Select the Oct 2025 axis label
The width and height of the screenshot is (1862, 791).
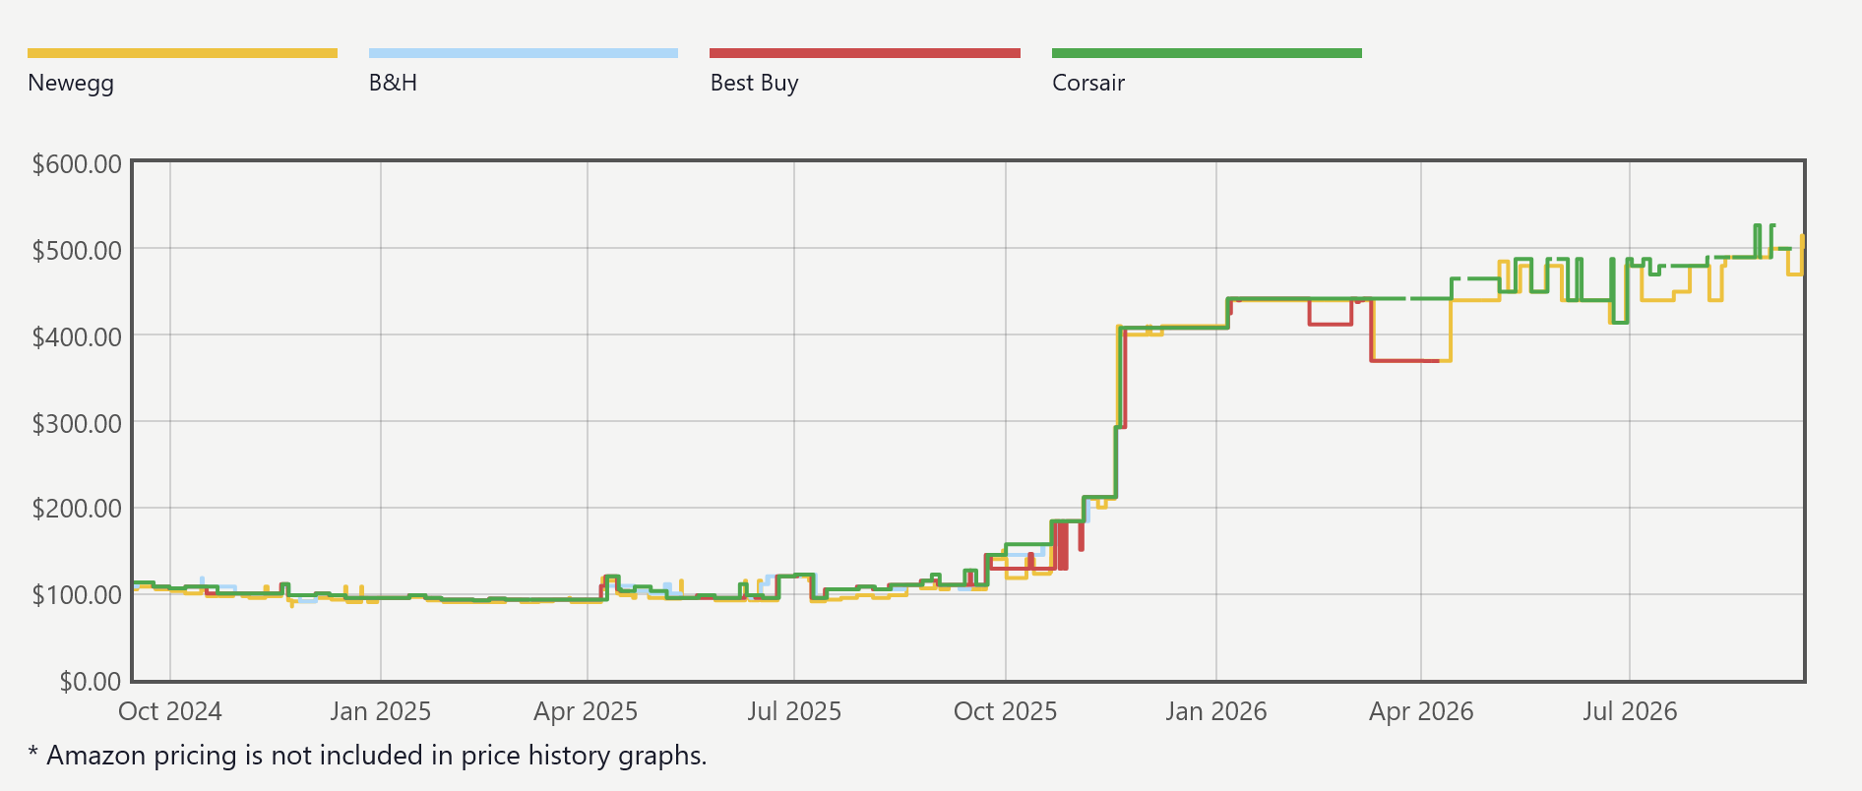pos(1005,711)
